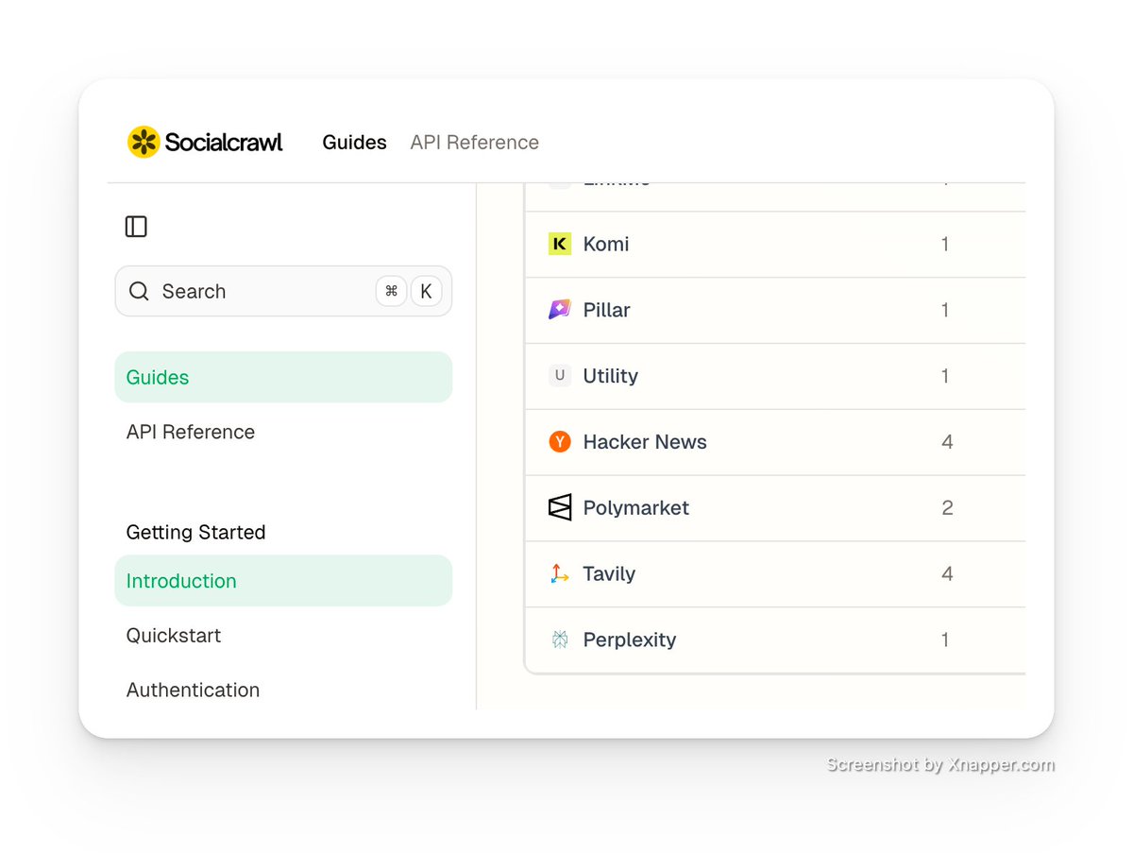This screenshot has width=1133, height=853.
Task: Click the count 4 in Tavily row
Action: [x=947, y=573]
